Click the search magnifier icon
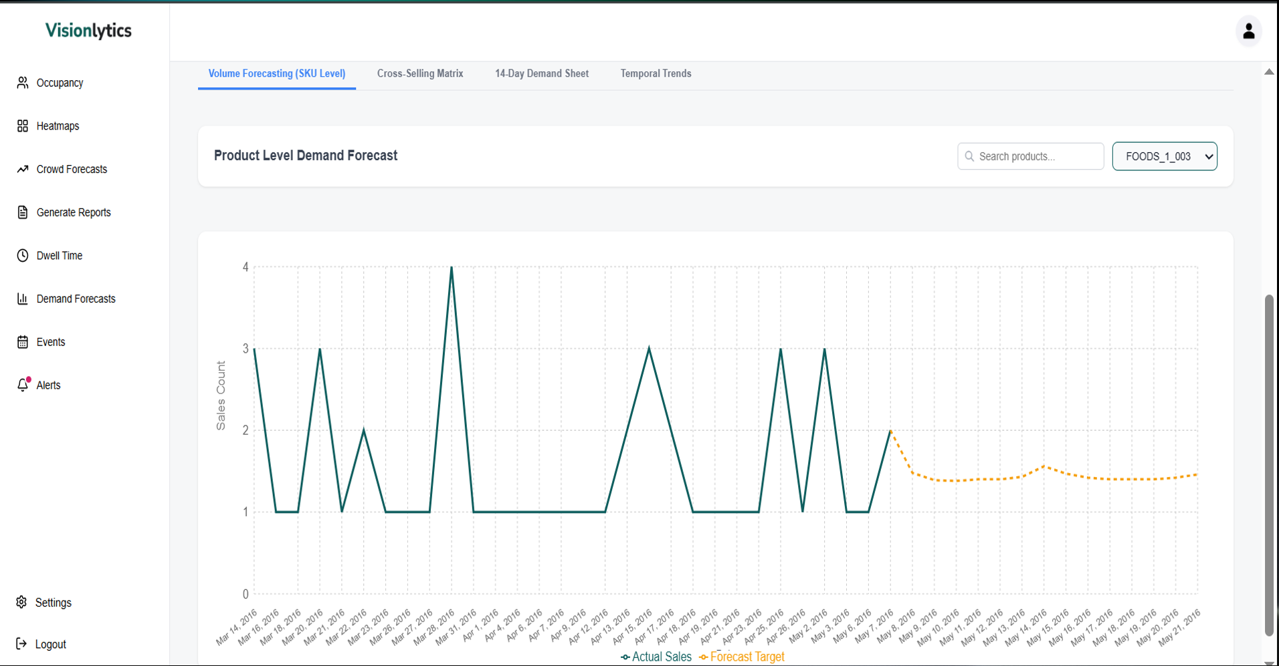 (x=969, y=156)
